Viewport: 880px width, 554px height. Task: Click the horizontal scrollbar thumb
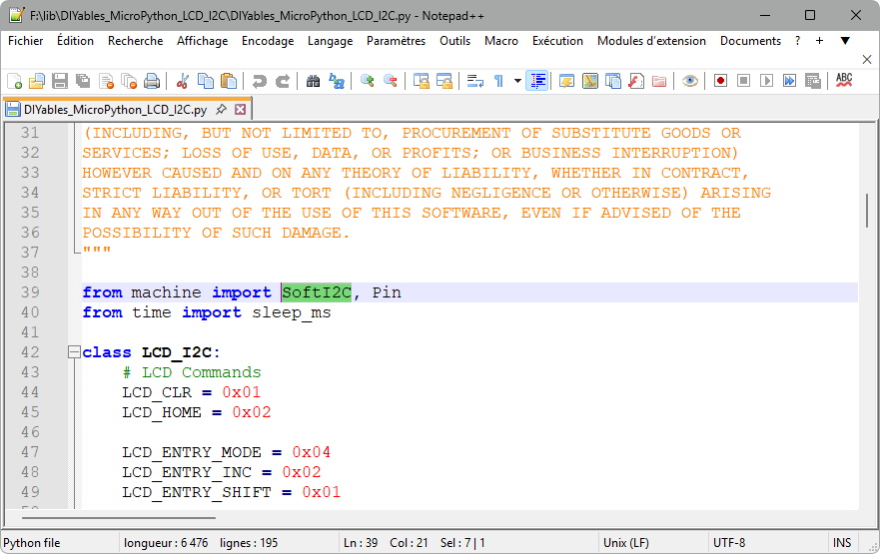[118, 517]
